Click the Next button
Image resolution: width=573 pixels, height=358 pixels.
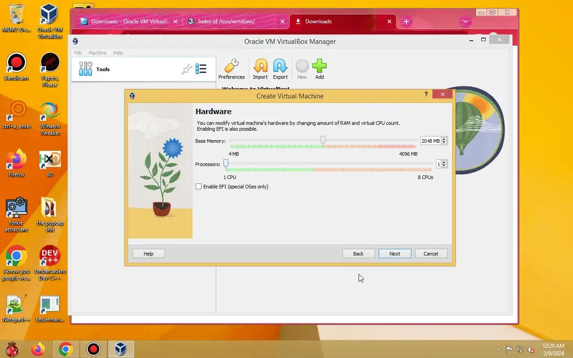395,254
